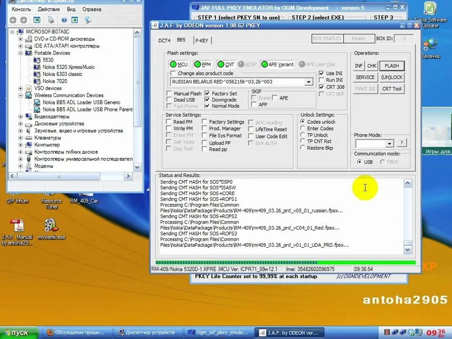Select the Enter Codes radio option
This screenshot has width=452, height=339.
pos(303,128)
